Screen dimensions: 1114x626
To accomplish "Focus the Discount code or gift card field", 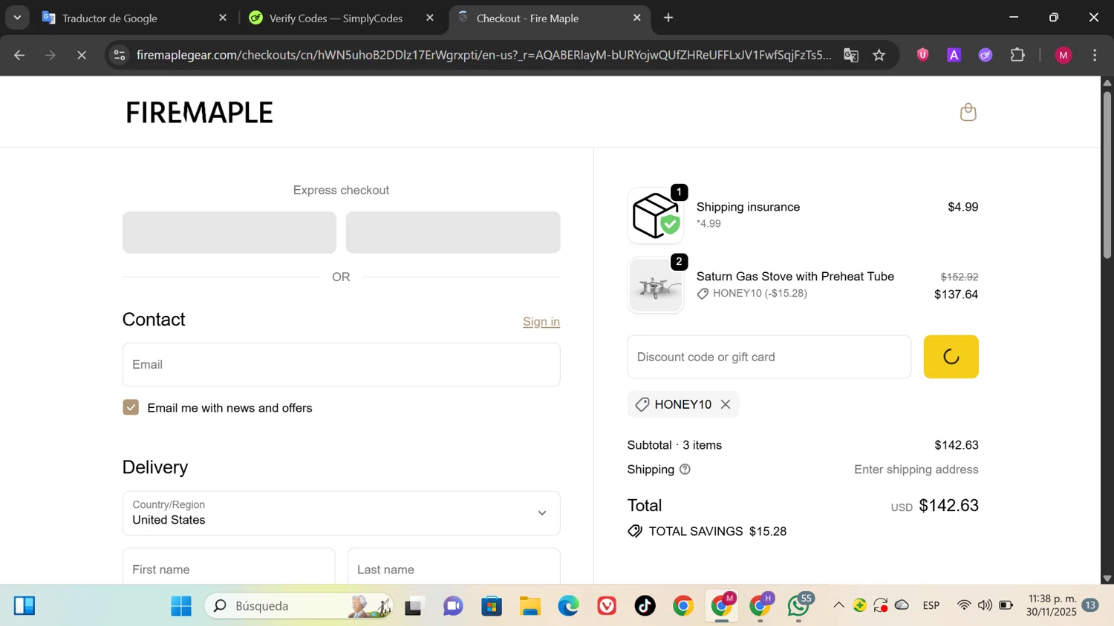I will pos(769,357).
